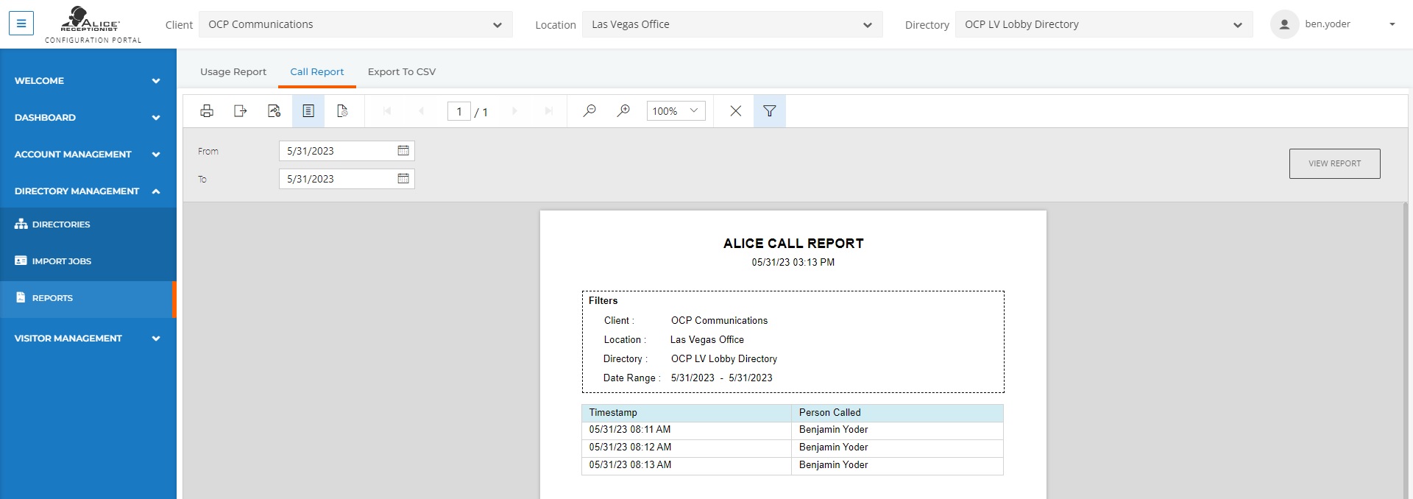The image size is (1413, 499).
Task: Print the call report
Action: coord(207,111)
